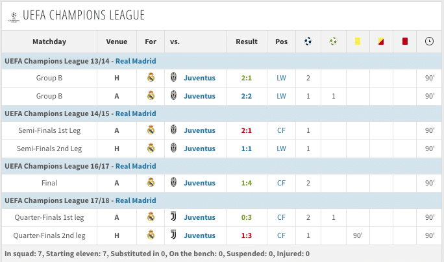Open Juventus link in the Final row

[x=199, y=183]
